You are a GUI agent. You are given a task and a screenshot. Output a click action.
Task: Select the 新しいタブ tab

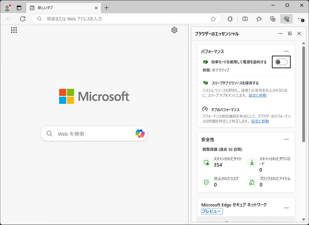63,8
